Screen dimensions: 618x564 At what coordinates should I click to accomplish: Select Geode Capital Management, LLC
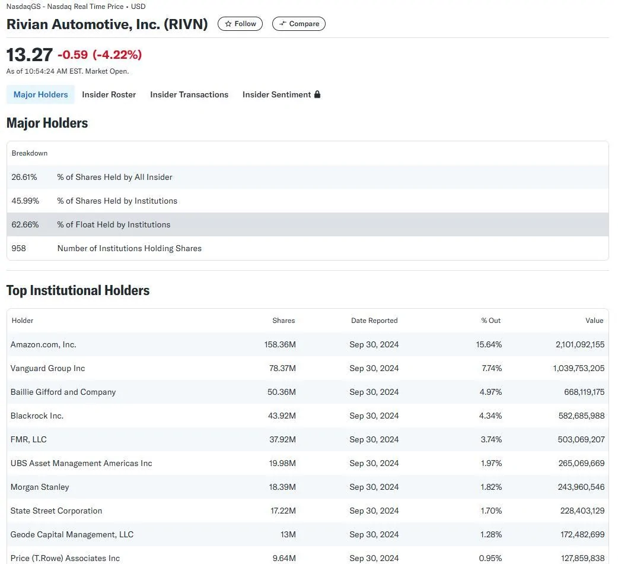(x=72, y=534)
